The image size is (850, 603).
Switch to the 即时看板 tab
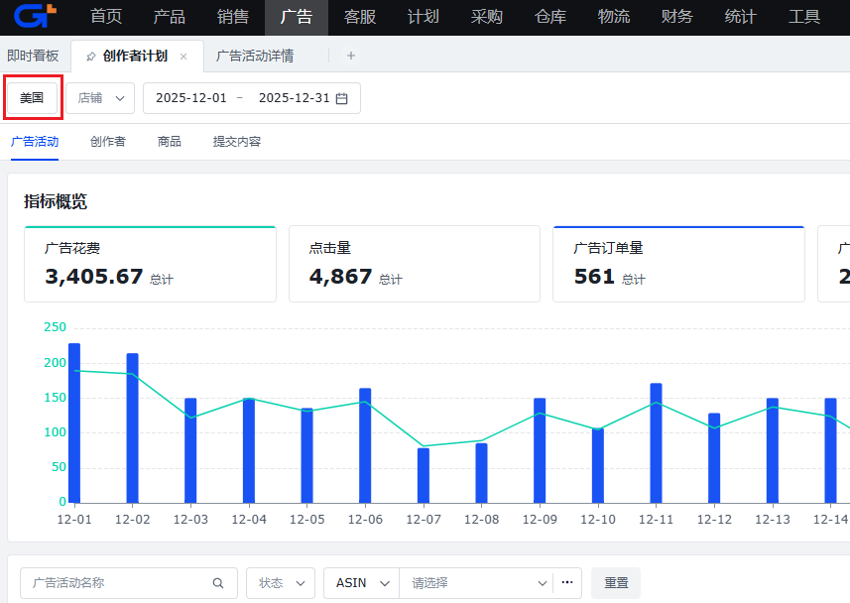coord(33,56)
